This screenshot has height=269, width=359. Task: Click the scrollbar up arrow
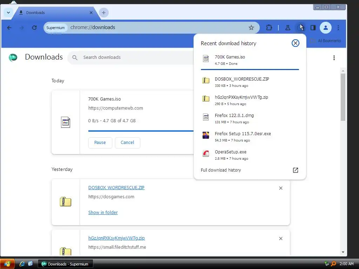point(343,71)
